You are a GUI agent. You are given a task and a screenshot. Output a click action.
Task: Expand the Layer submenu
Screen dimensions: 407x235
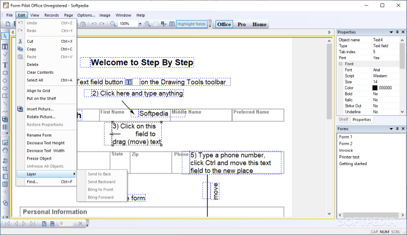click(47, 174)
